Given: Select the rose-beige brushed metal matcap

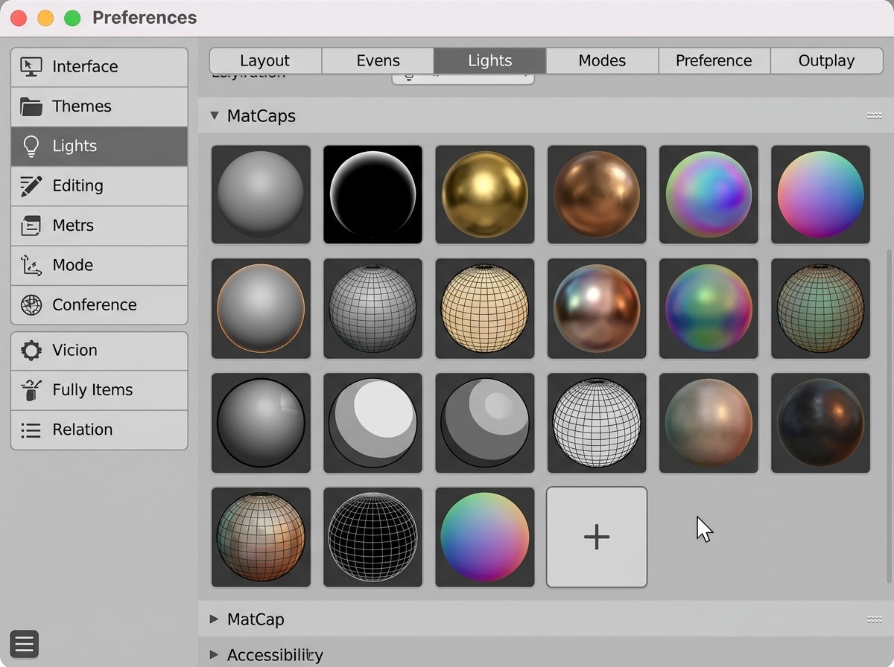Looking at the screenshot, I should 708,423.
